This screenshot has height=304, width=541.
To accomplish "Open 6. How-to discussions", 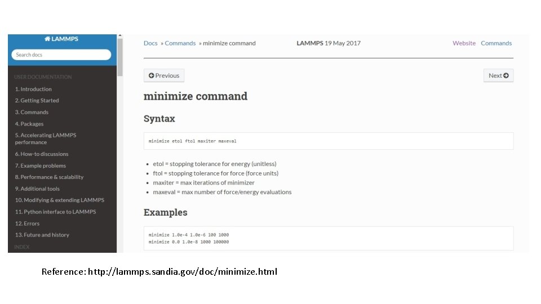I will click(42, 154).
